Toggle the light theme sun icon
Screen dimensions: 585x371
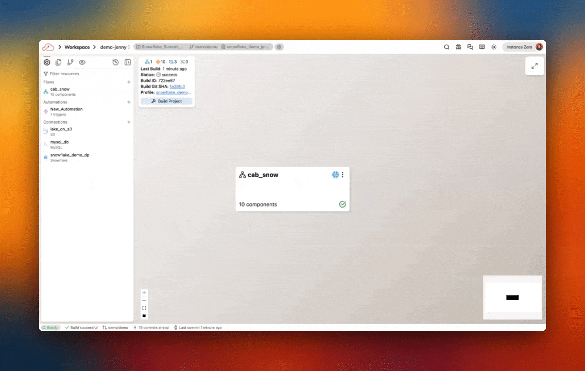pyautogui.click(x=493, y=47)
